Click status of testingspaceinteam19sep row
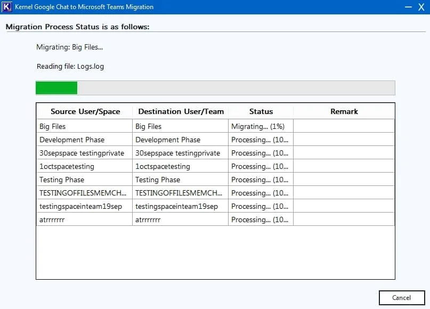The image size is (430, 309). 261,206
